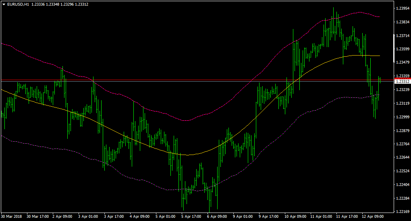The height and width of the screenshot is (221, 411).
Task: Click time axis label 3 Apr 01:00
Action: (88, 217)
